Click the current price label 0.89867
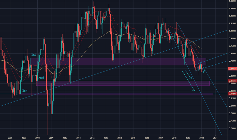237x140 pixels. click(232, 69)
